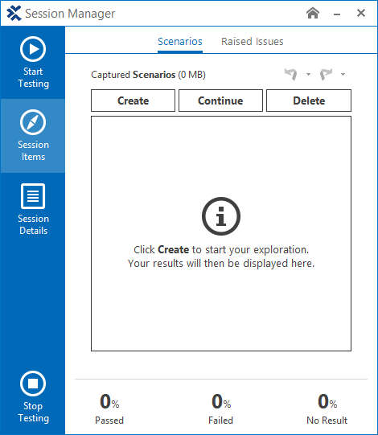Open the Session Details document icon

(x=33, y=196)
